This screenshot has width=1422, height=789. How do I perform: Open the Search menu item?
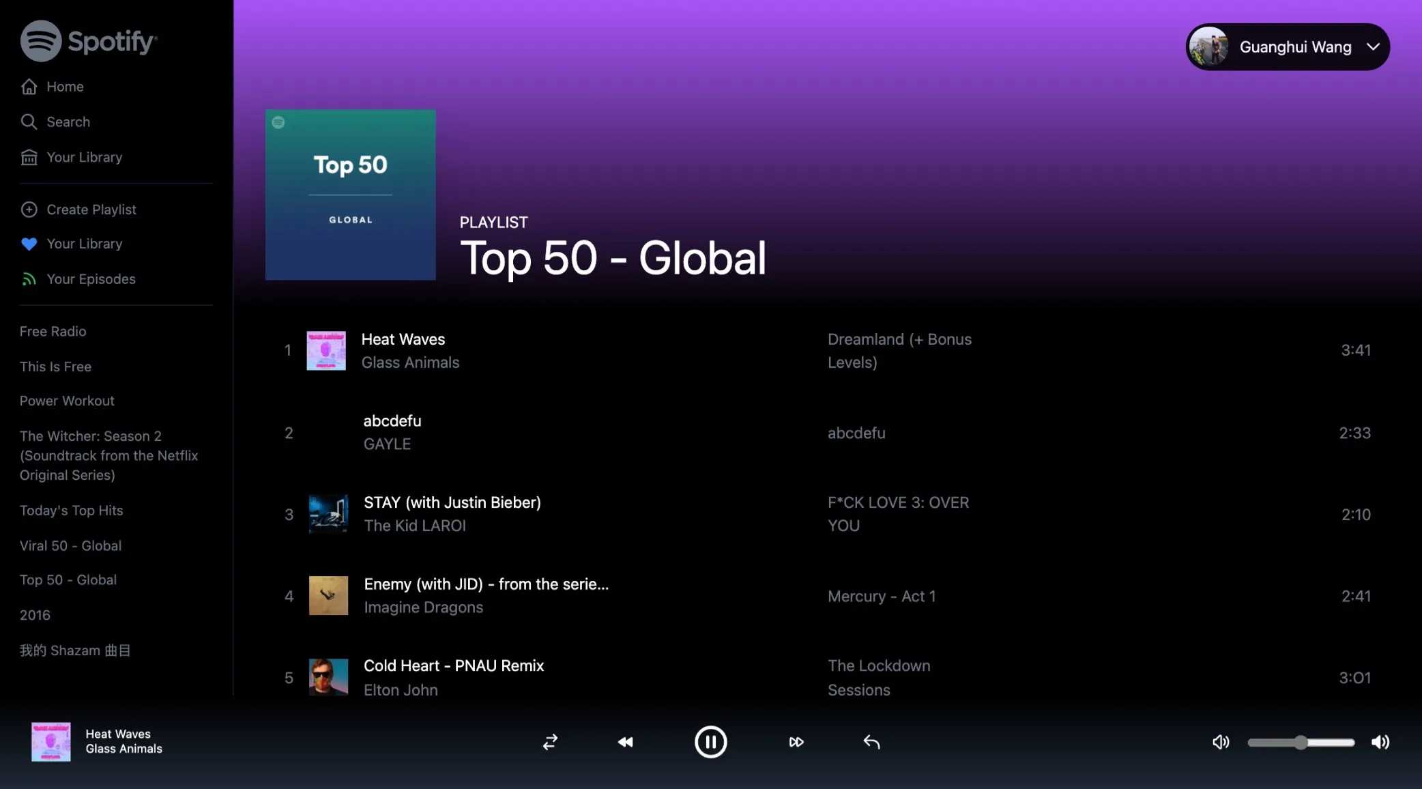click(68, 121)
